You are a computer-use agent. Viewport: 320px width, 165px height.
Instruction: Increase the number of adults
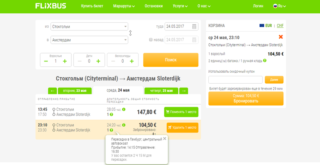click(x=65, y=61)
